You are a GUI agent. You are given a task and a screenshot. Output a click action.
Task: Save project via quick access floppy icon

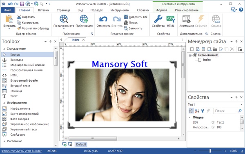coord(22,4)
